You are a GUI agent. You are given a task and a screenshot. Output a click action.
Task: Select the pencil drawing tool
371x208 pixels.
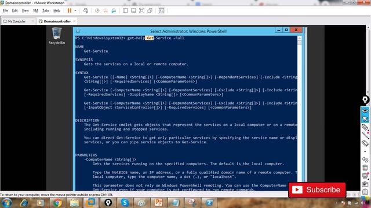[x=365, y=135]
